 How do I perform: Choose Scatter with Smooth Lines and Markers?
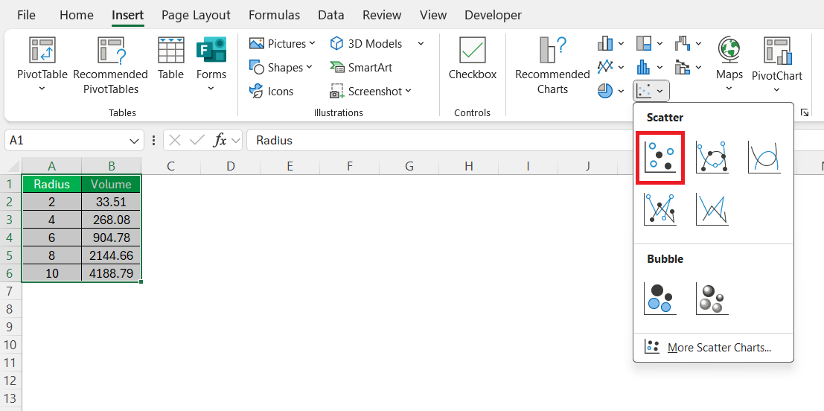712,158
